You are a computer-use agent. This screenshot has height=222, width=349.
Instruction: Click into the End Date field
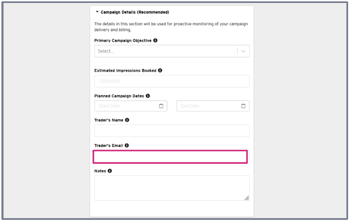(x=213, y=106)
